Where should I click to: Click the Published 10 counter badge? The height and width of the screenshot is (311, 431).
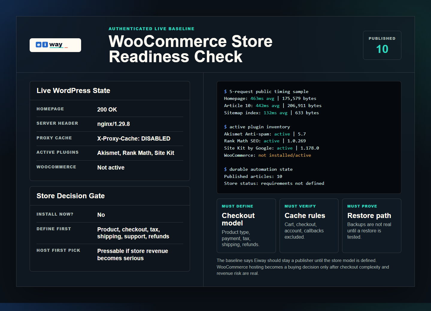382,45
